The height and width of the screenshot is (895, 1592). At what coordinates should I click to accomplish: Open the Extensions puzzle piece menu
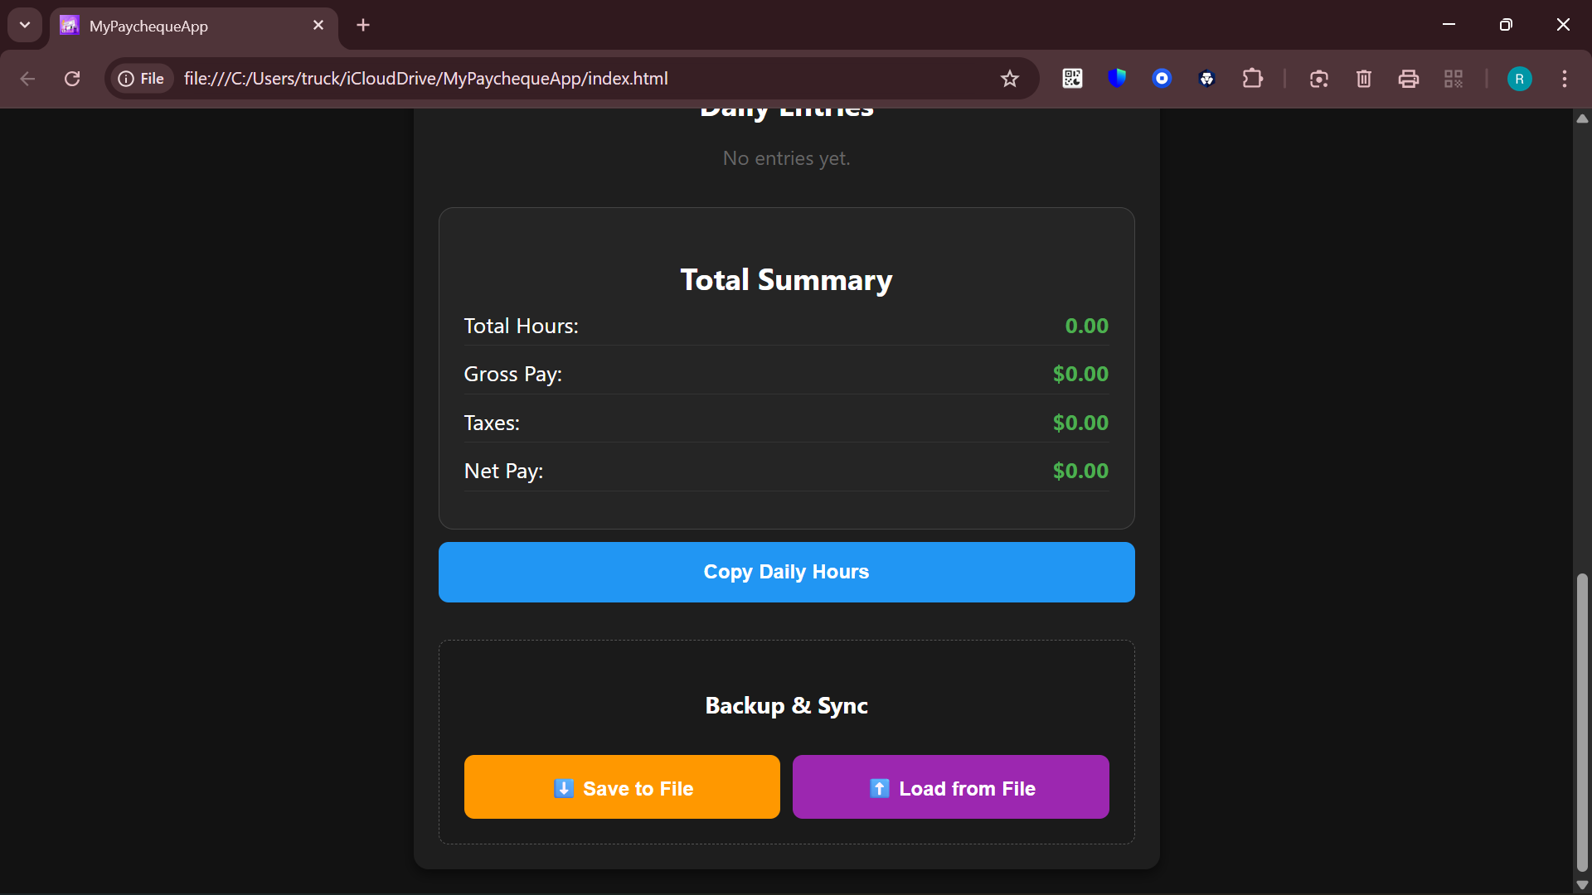coord(1252,79)
